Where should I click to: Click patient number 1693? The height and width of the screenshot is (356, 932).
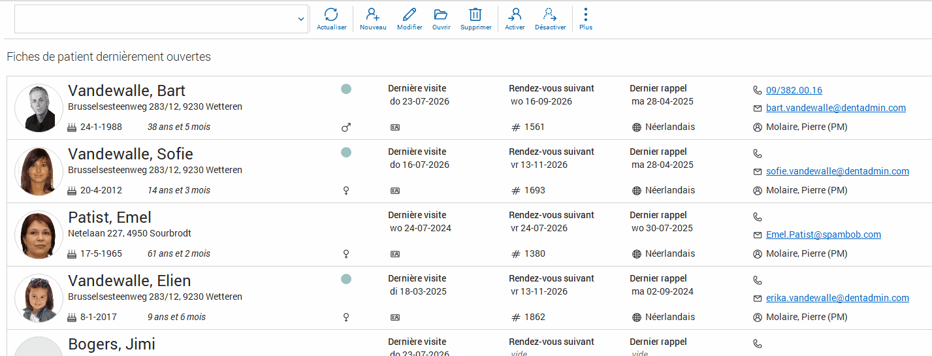coord(535,191)
